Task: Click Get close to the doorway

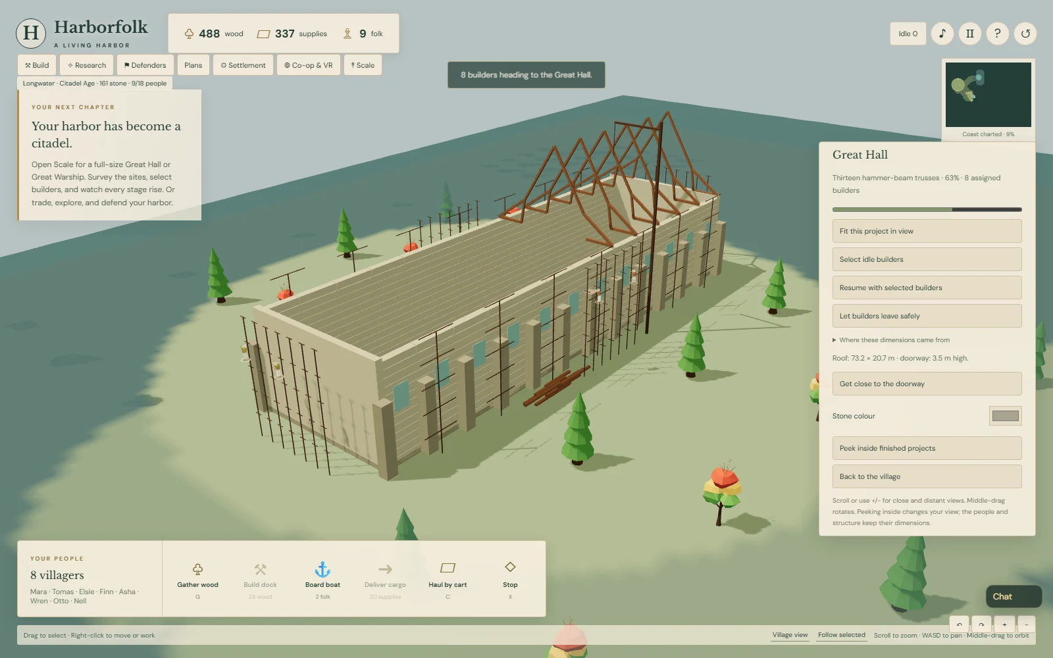Action: pos(927,384)
